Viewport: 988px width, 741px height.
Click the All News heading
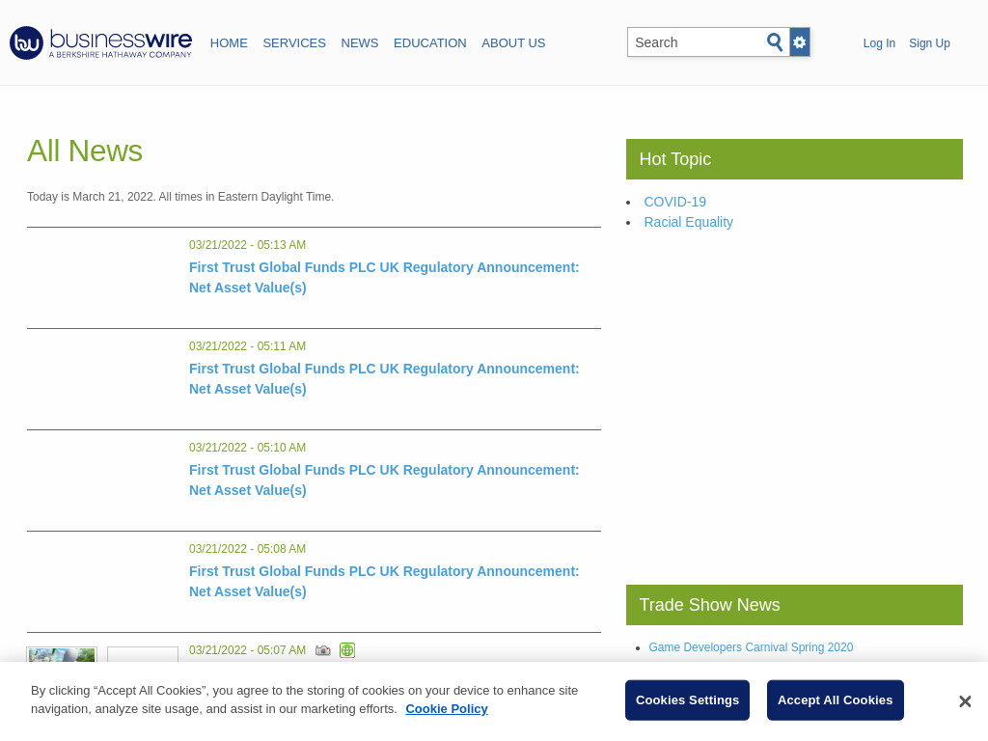click(85, 151)
